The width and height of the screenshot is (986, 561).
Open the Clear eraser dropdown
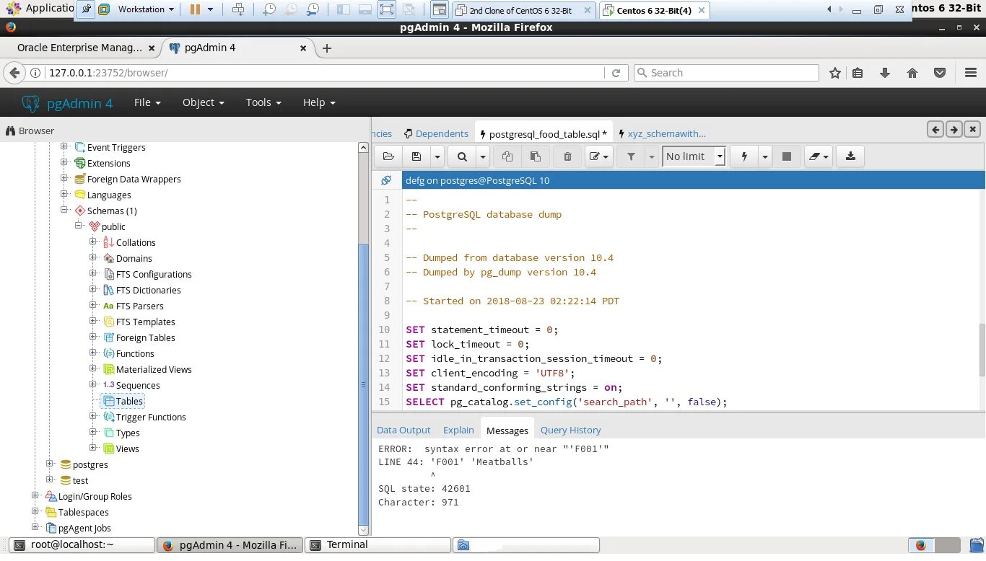(x=819, y=156)
